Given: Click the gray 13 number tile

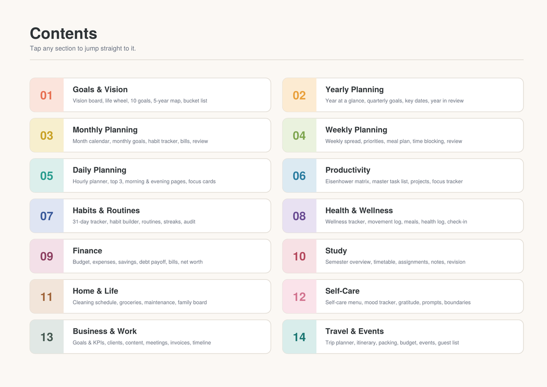Looking at the screenshot, I should (46, 337).
